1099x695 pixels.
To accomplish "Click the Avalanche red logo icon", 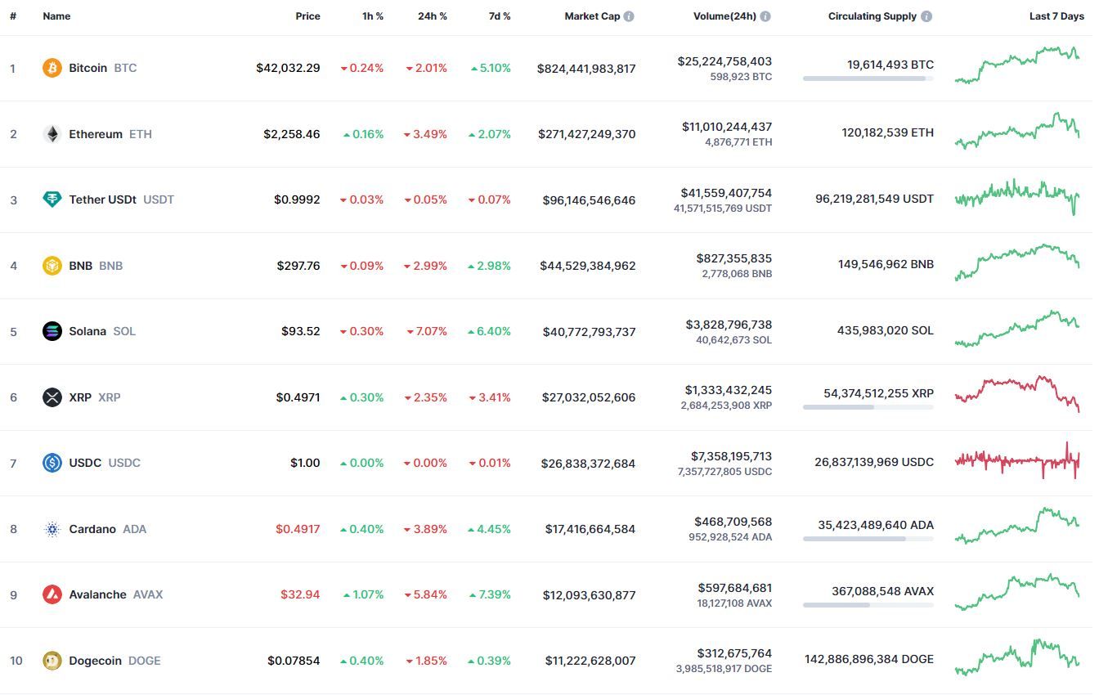I will tap(52, 594).
